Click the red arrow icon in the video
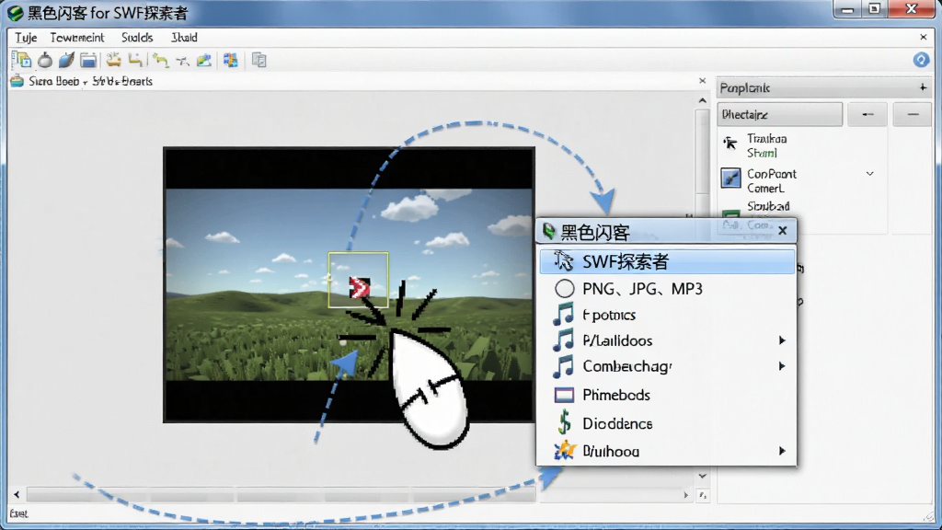 (360, 287)
